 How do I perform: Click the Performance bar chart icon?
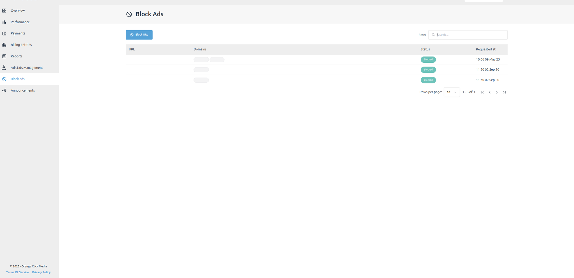click(4, 22)
